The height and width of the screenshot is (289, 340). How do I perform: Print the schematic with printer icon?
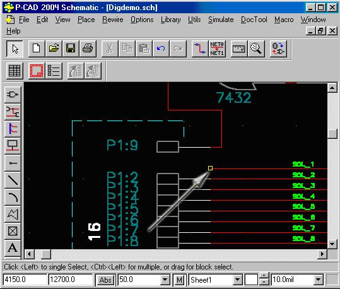88,49
